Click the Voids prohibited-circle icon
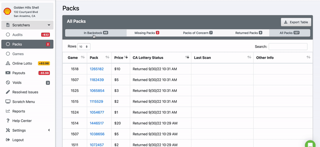The width and height of the screenshot is (320, 147). coord(8,83)
